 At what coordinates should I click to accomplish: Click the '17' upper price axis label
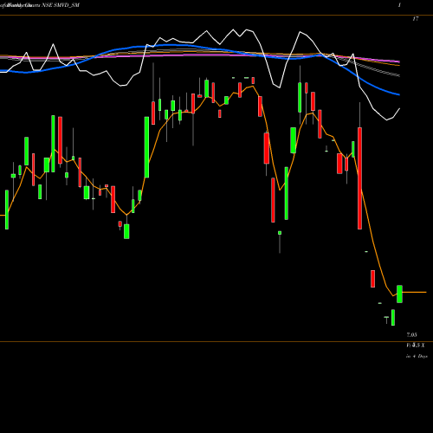[416, 19]
